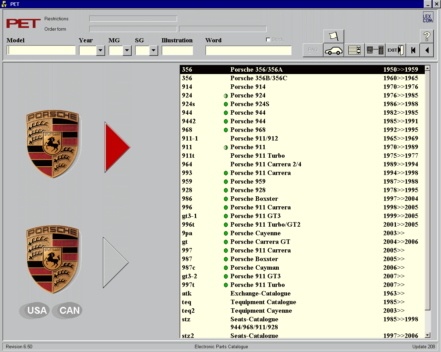This screenshot has height=352, width=441.
Task: Select Porsche 924 1976>>1985 row
Action: [x=302, y=95]
